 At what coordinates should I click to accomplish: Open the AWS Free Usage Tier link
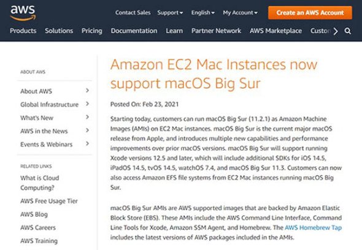pyautogui.click(x=49, y=201)
